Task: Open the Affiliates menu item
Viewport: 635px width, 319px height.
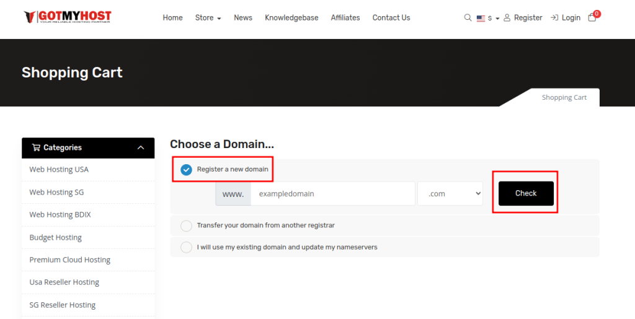Action: [x=345, y=18]
